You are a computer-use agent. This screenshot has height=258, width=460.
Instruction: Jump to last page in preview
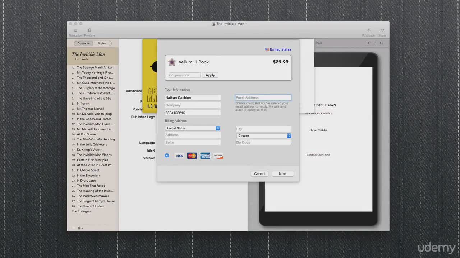(381, 43)
